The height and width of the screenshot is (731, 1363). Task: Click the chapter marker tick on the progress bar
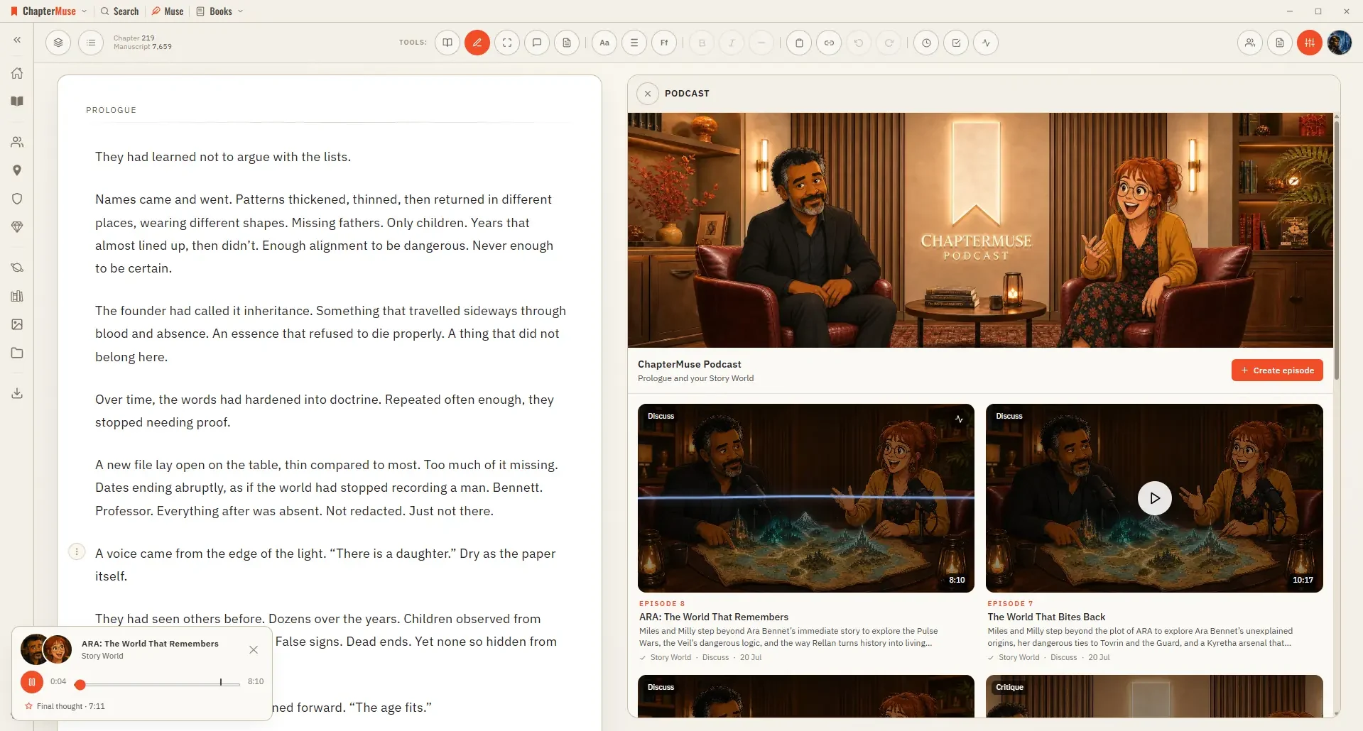point(221,682)
